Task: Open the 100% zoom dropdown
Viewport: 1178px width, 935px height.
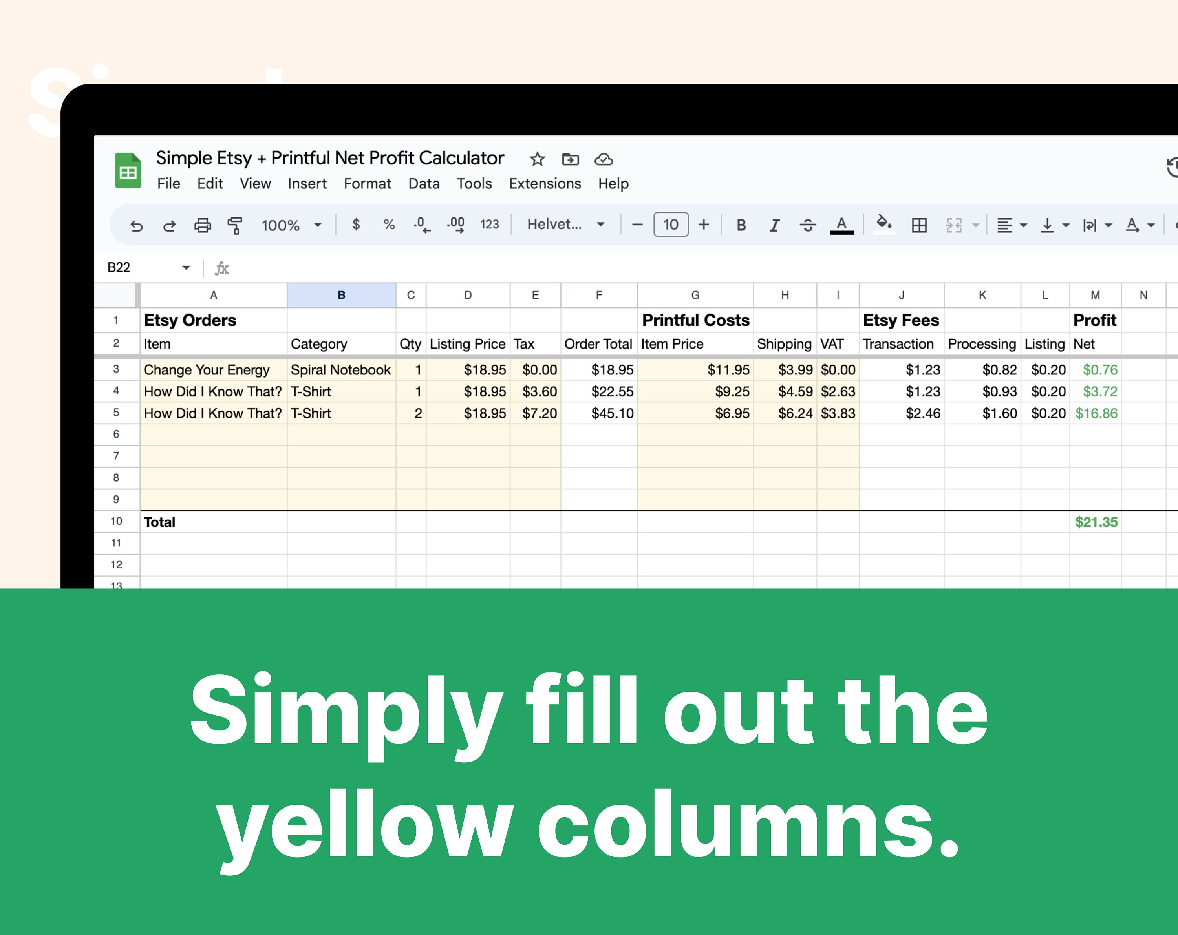Action: point(291,225)
